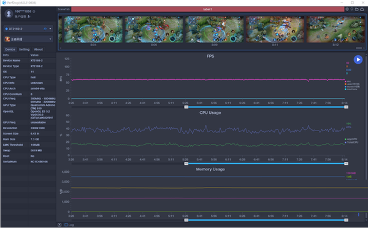This screenshot has width=368, height=228.
Task: Select the LMK Threshold row
Action: [x=28, y=145]
